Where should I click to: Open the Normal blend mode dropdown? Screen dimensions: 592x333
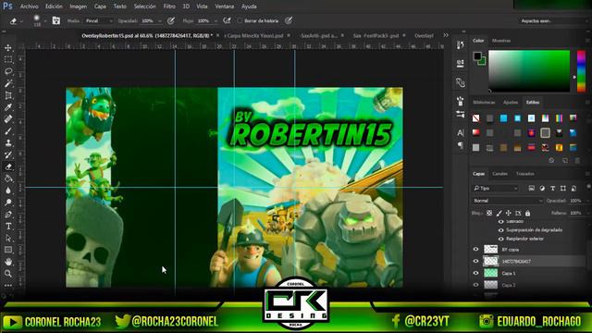click(x=508, y=201)
